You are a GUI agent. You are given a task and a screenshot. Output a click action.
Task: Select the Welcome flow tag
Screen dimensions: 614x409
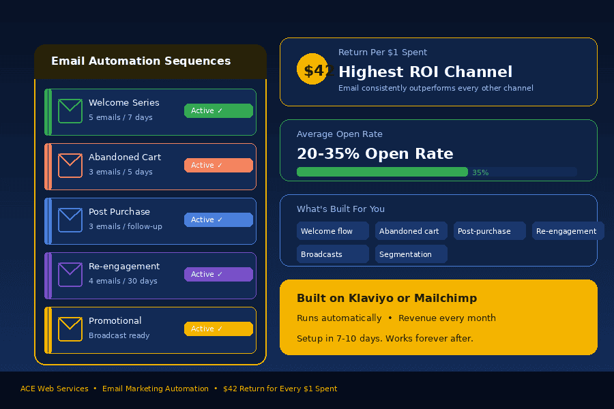click(x=332, y=231)
